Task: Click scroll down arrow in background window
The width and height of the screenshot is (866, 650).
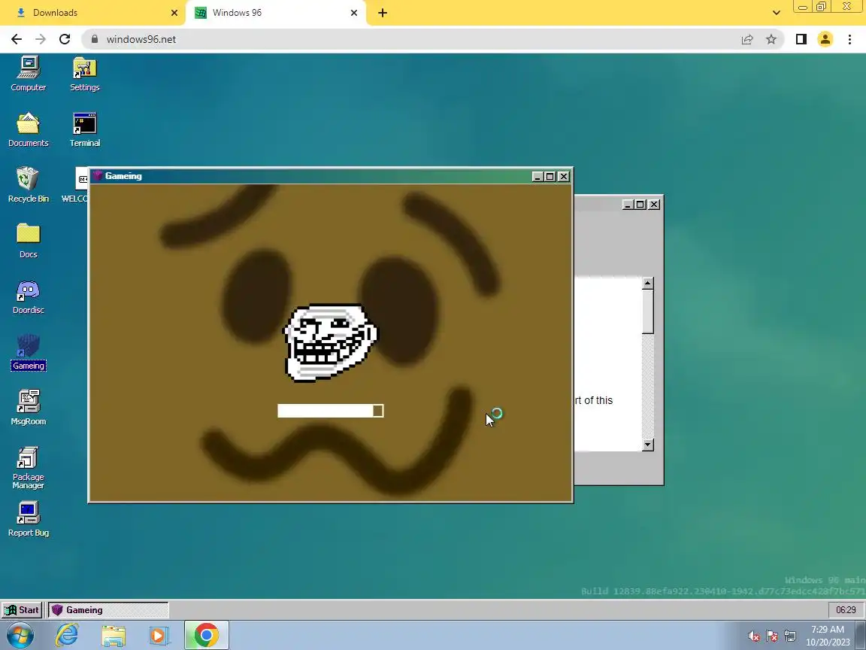Action: click(648, 445)
